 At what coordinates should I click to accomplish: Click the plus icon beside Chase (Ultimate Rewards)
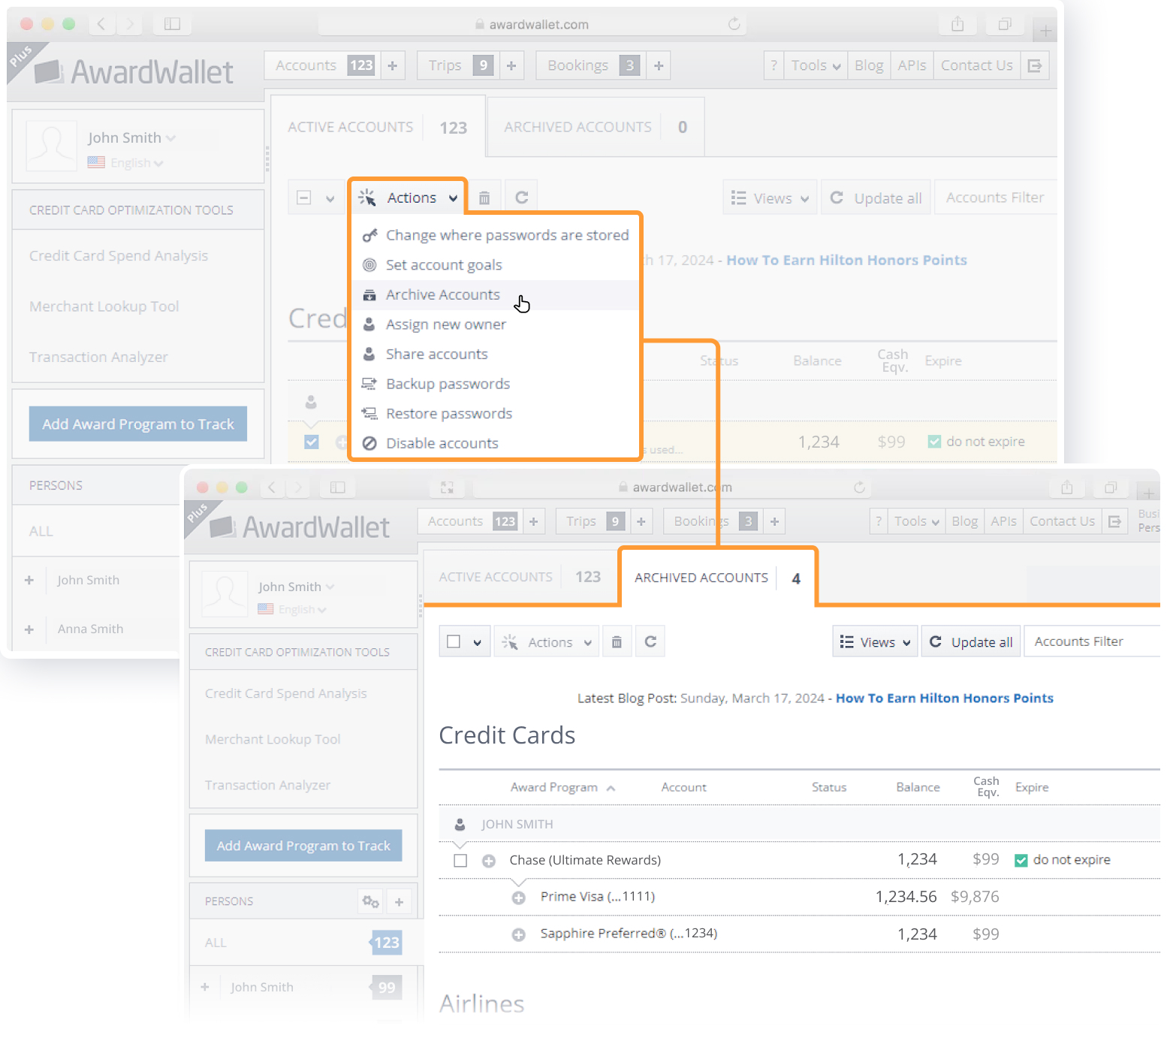489,861
